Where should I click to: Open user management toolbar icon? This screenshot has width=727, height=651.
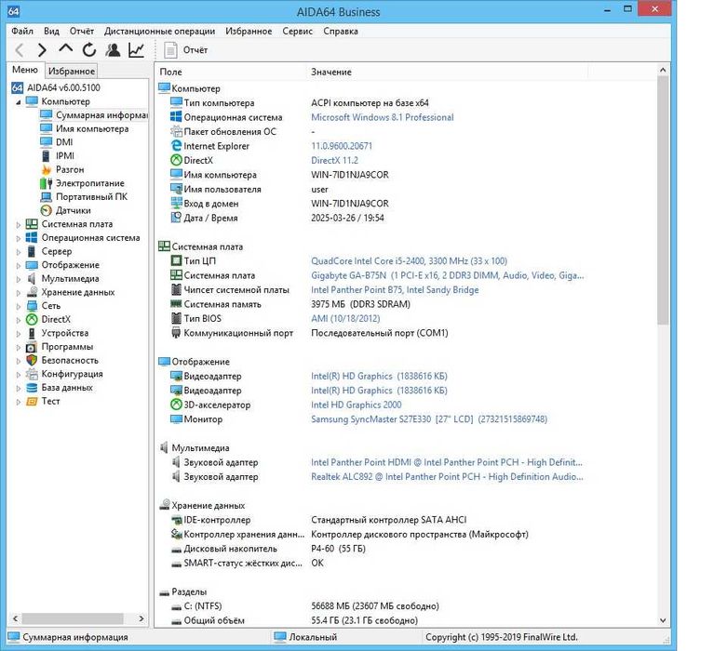point(113,49)
